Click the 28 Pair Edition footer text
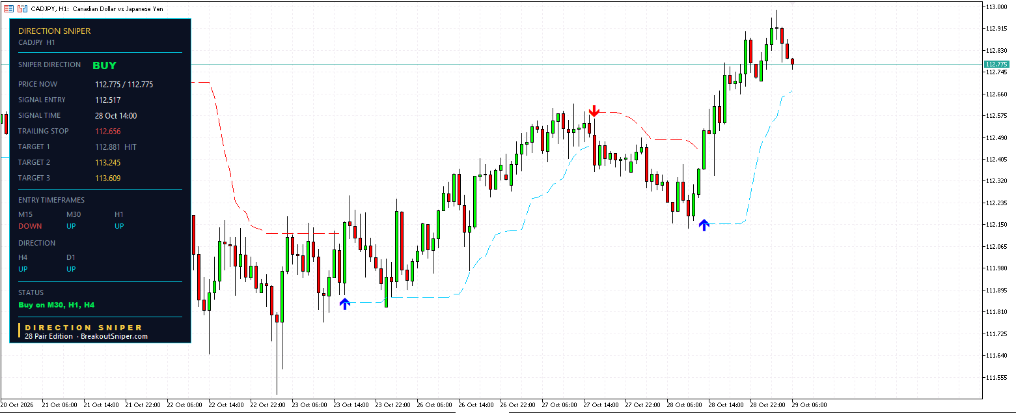Image resolution: width=1016 pixels, height=413 pixels. click(x=49, y=337)
